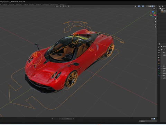The height and width of the screenshot is (125, 166).
Task: Toggle viewport overlays
Action: tap(143, 6)
